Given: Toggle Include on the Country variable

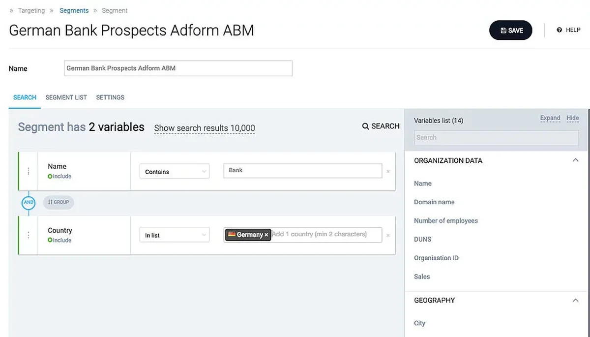Looking at the screenshot, I should (59, 240).
